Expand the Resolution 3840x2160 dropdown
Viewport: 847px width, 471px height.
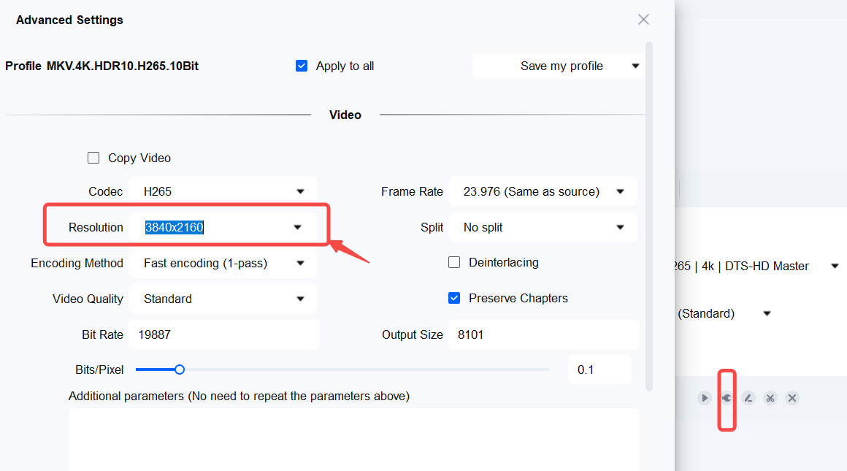(297, 227)
